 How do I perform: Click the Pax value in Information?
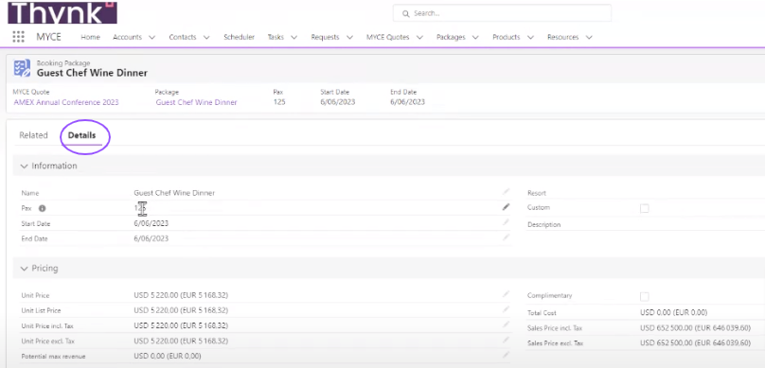pyautogui.click(x=141, y=208)
